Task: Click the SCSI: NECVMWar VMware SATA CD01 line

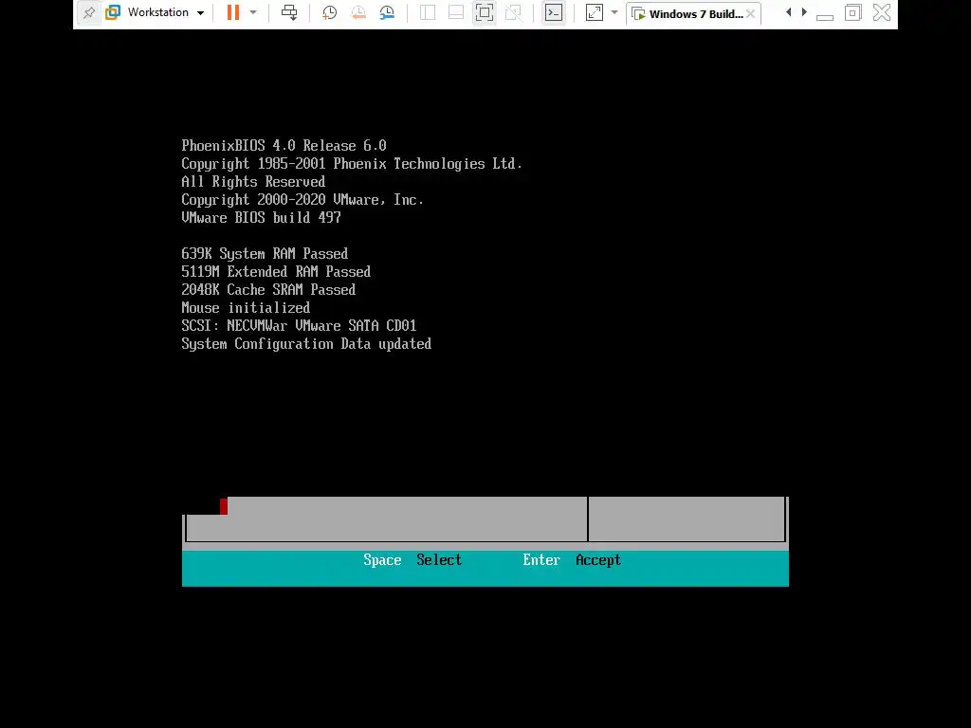Action: pyautogui.click(x=299, y=326)
